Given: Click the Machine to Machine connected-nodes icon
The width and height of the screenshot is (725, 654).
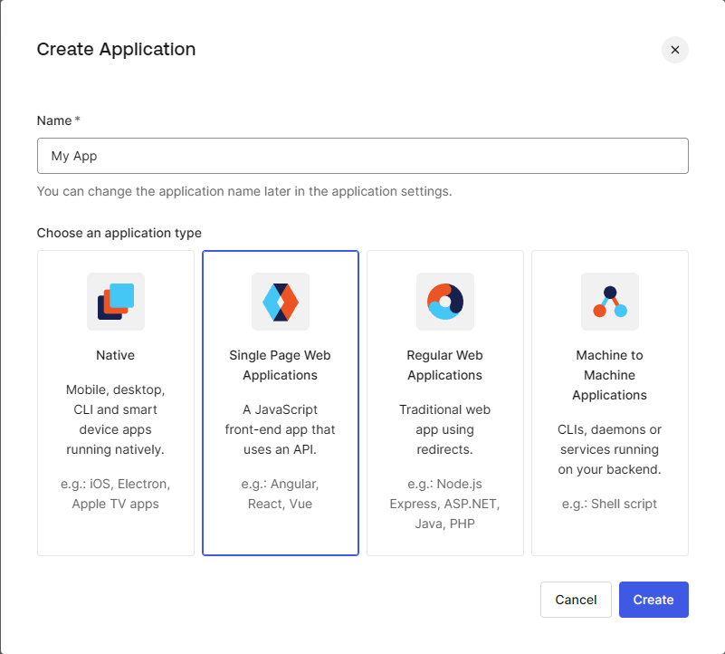Looking at the screenshot, I should tap(610, 301).
